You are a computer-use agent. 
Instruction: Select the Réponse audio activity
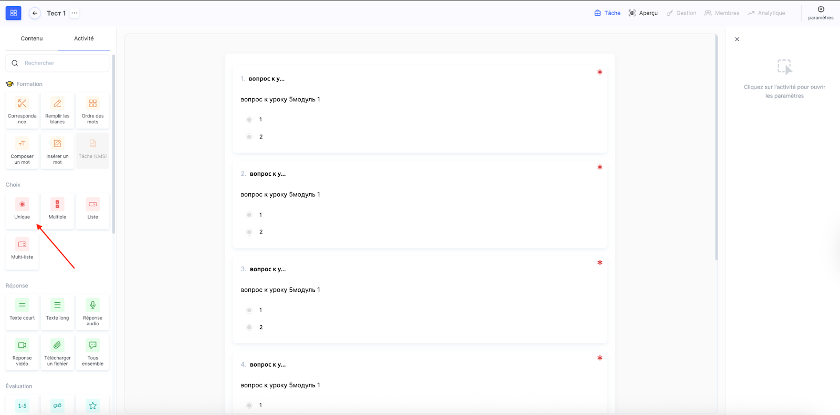point(92,312)
